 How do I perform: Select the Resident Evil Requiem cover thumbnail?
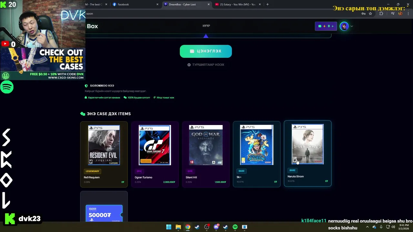click(x=104, y=145)
